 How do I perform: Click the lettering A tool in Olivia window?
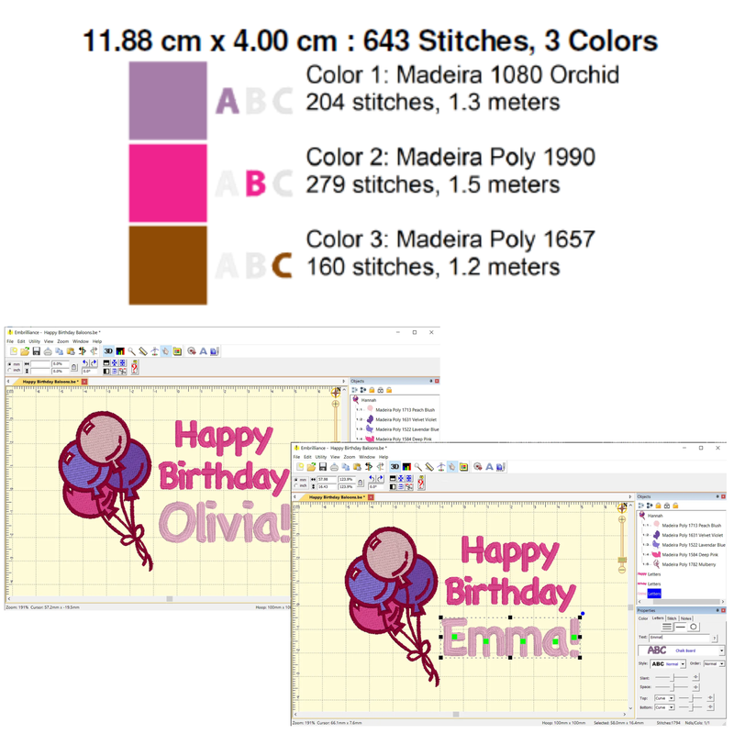pos(203,351)
